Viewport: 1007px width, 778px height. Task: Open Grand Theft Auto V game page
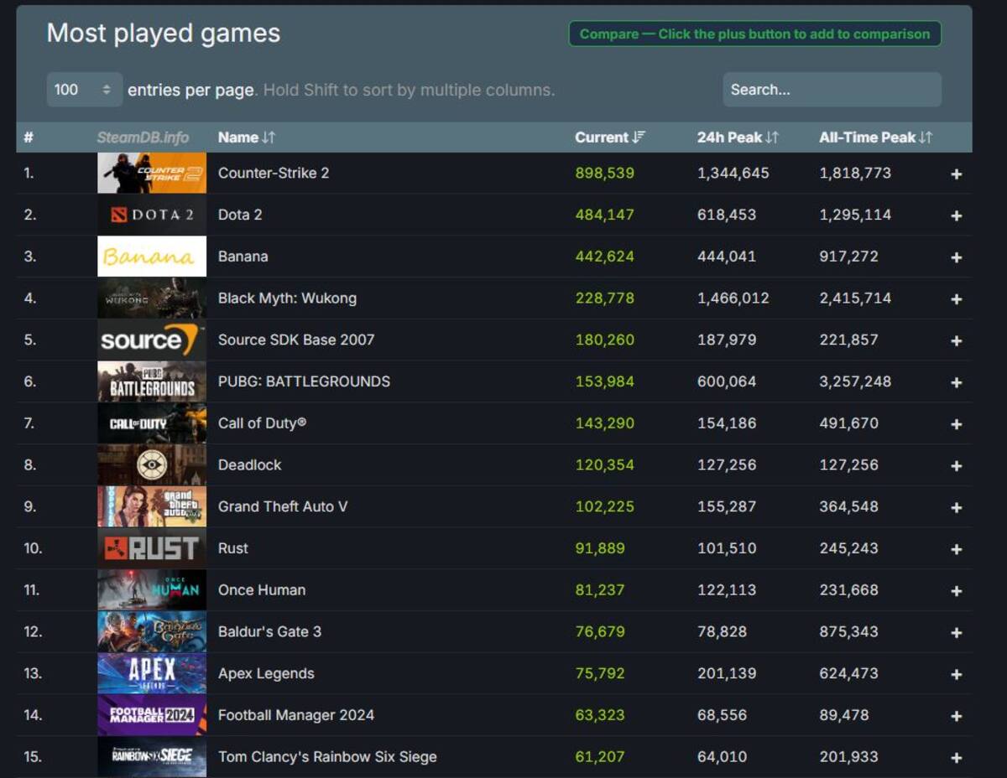point(283,506)
